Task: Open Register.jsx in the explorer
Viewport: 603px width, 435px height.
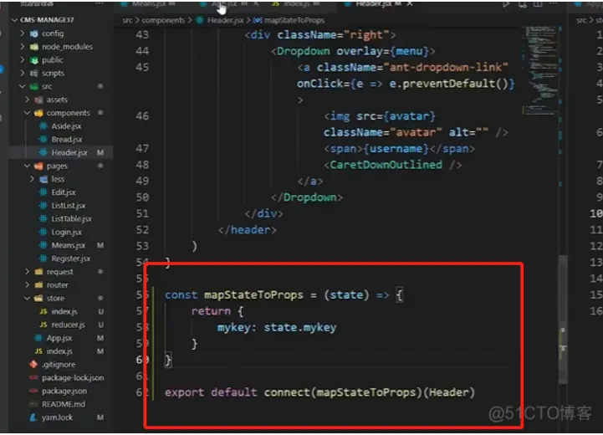Action: (71, 258)
